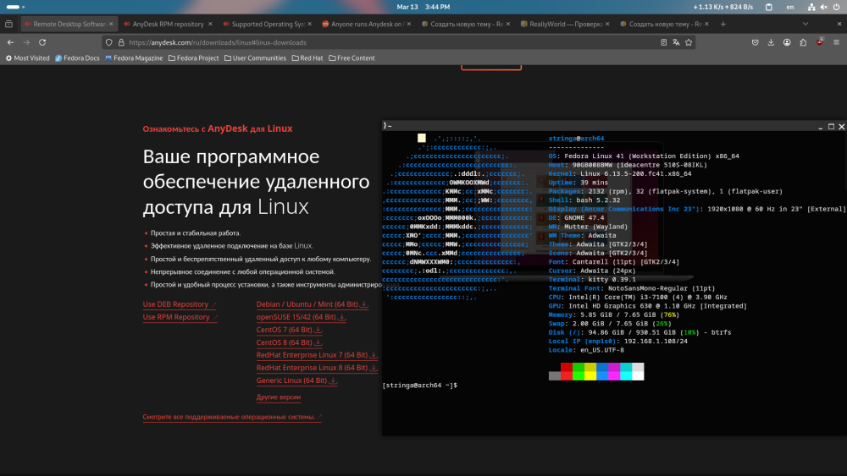Open the User Communities bookmarks folder
The width and height of the screenshot is (847, 476).
pyautogui.click(x=255, y=58)
